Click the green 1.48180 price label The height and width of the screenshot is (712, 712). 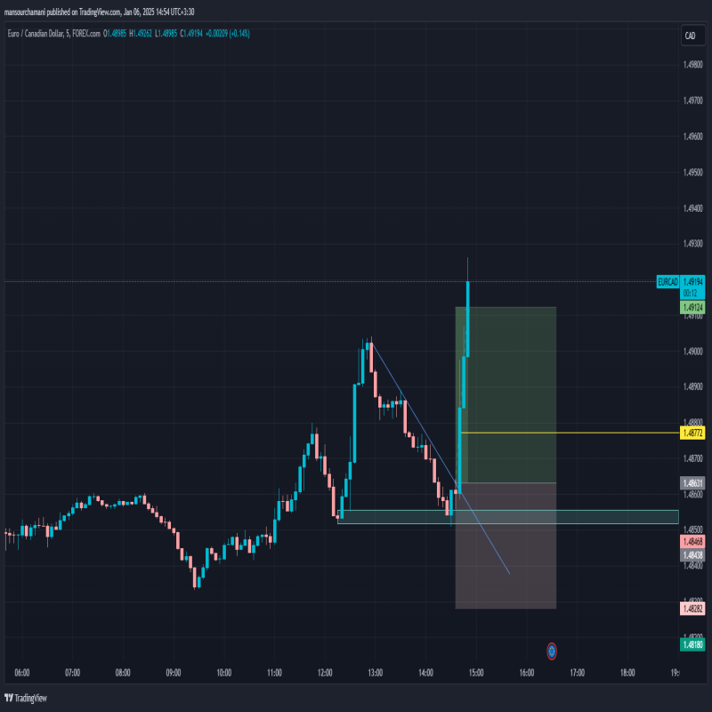click(692, 644)
